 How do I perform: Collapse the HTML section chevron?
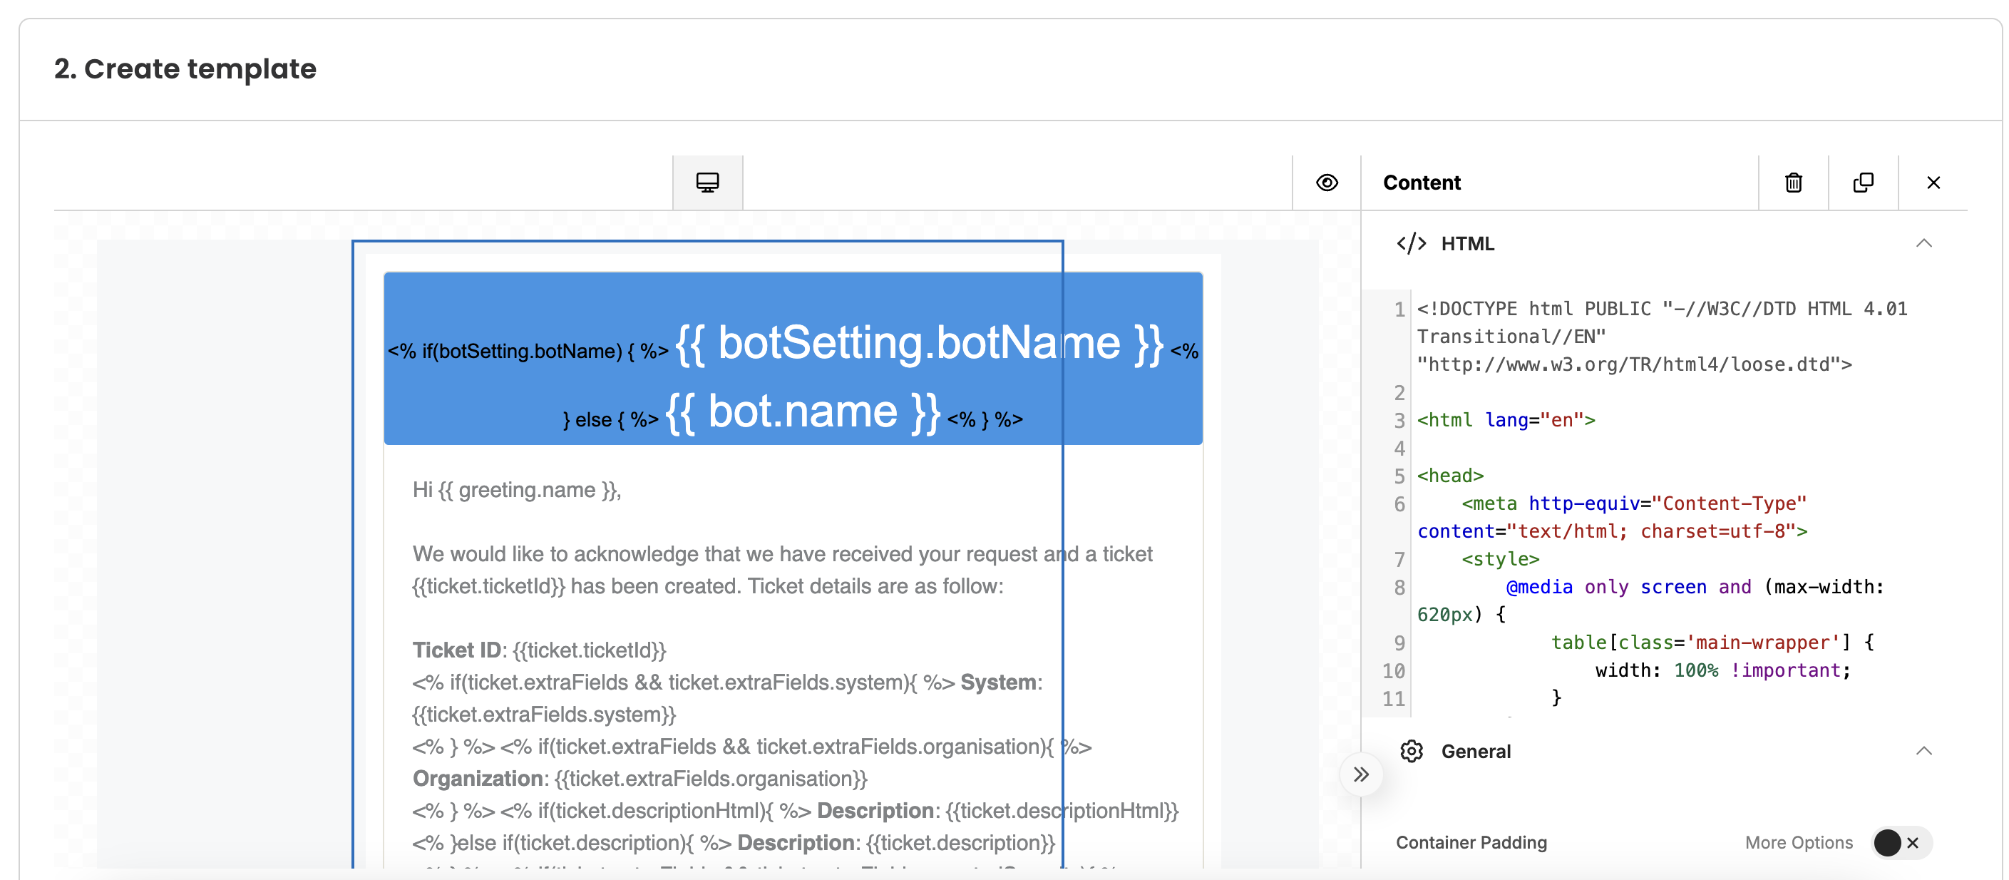click(x=1923, y=243)
